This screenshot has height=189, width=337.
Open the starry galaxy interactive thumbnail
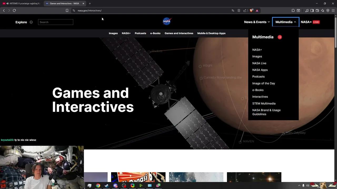254,177
